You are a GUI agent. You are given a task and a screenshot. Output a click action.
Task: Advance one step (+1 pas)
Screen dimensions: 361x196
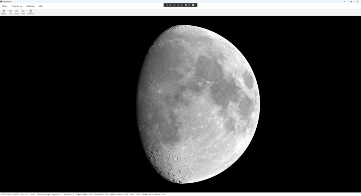coord(23,12)
